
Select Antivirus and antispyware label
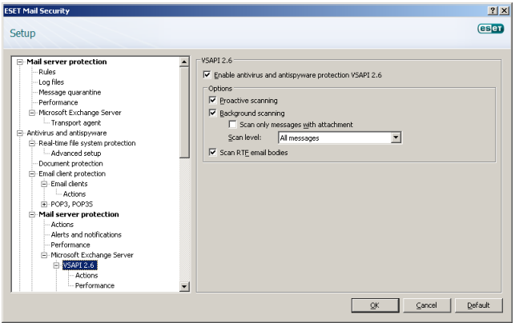pyautogui.click(x=66, y=133)
